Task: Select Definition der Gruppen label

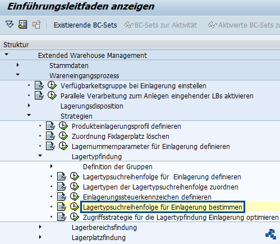Action: (x=118, y=167)
